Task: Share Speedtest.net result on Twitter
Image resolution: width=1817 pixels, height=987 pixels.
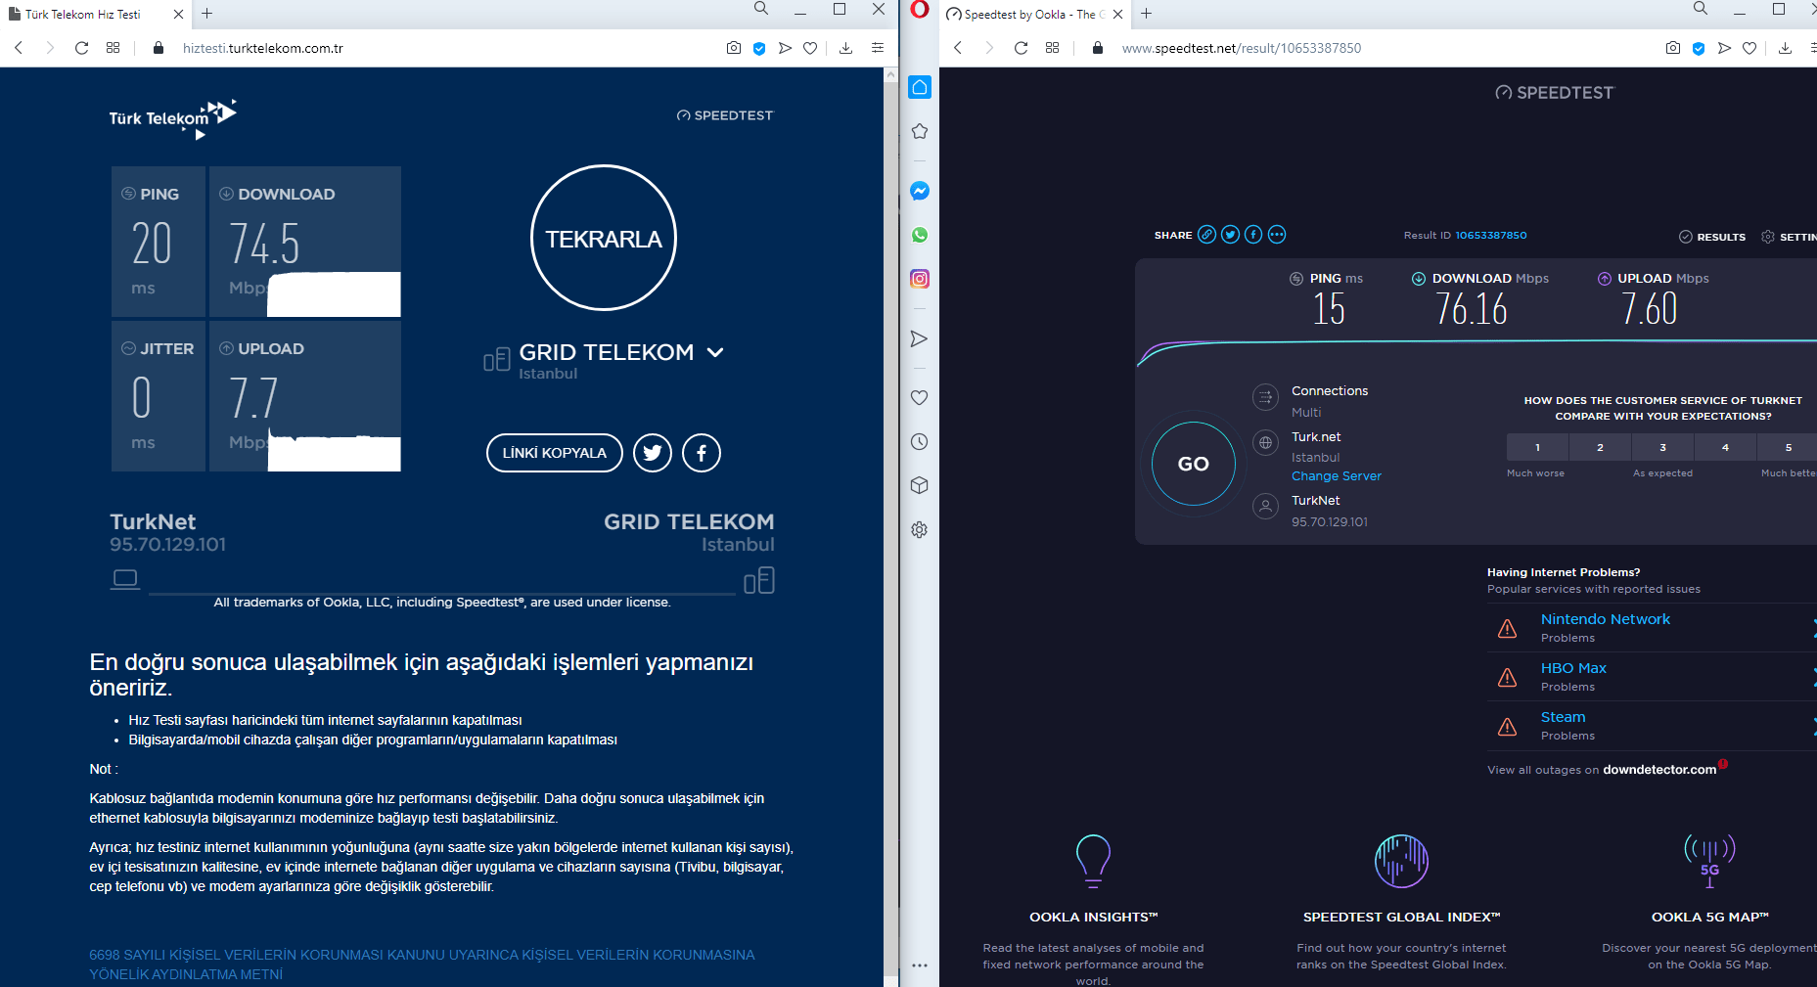Action: click(x=1231, y=235)
